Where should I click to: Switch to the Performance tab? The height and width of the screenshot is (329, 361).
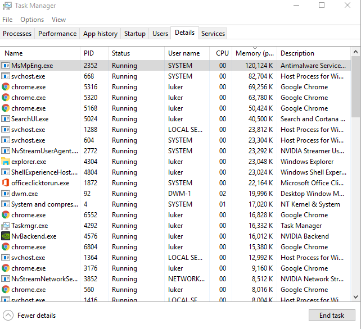point(57,34)
